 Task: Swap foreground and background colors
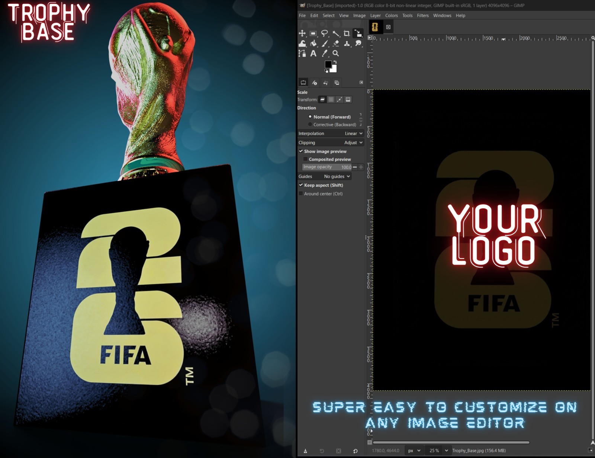[x=335, y=62]
